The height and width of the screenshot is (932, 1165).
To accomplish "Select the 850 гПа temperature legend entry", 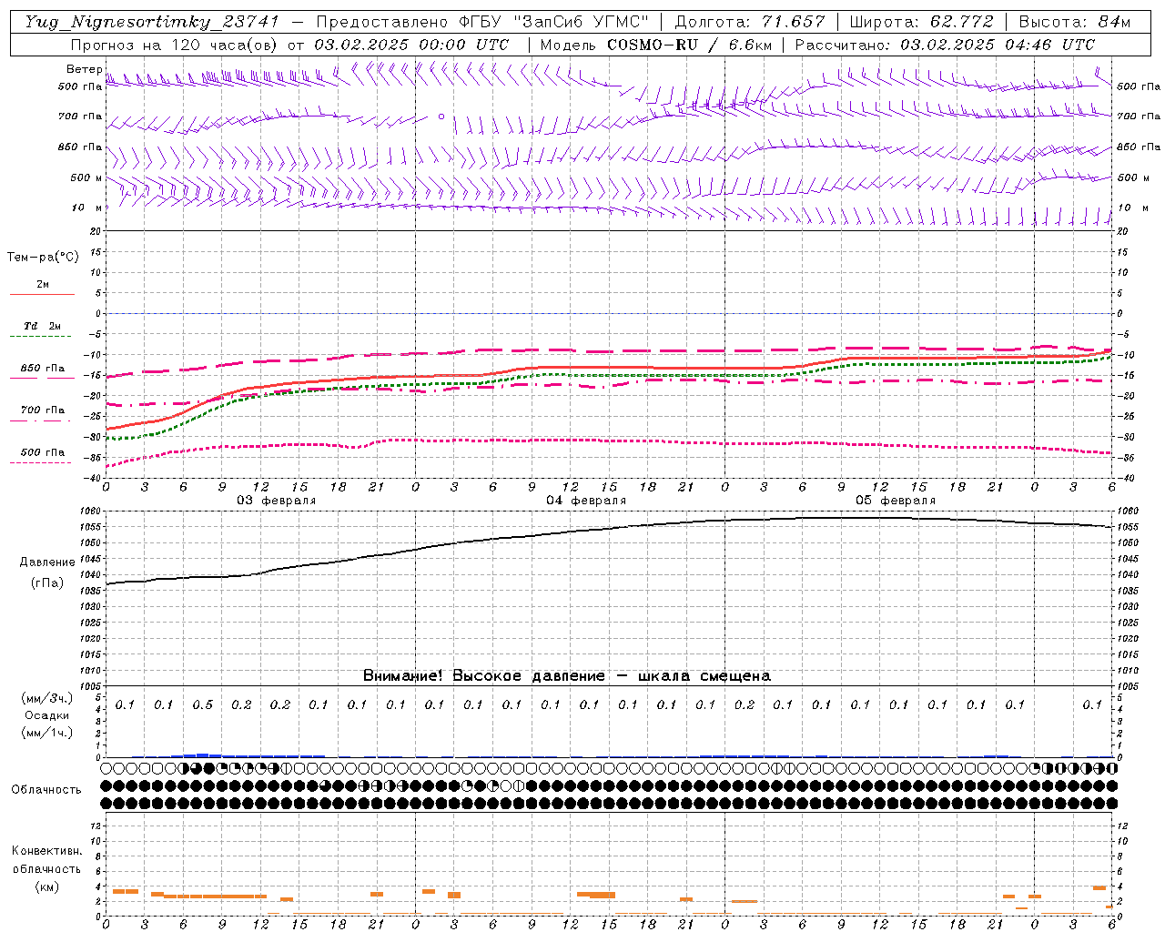I will 43,369.
